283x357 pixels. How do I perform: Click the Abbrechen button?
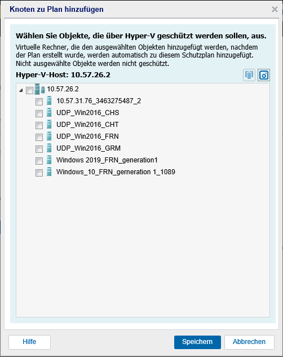[249, 342]
